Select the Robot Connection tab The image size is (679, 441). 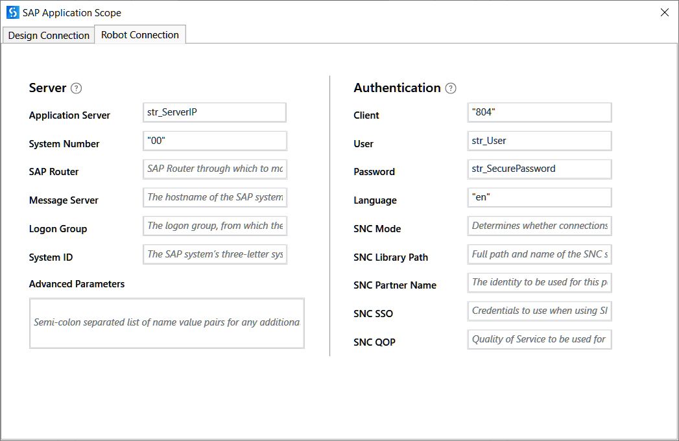coord(140,34)
